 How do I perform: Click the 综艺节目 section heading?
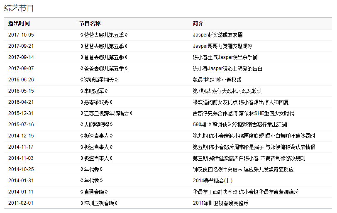tap(19, 8)
